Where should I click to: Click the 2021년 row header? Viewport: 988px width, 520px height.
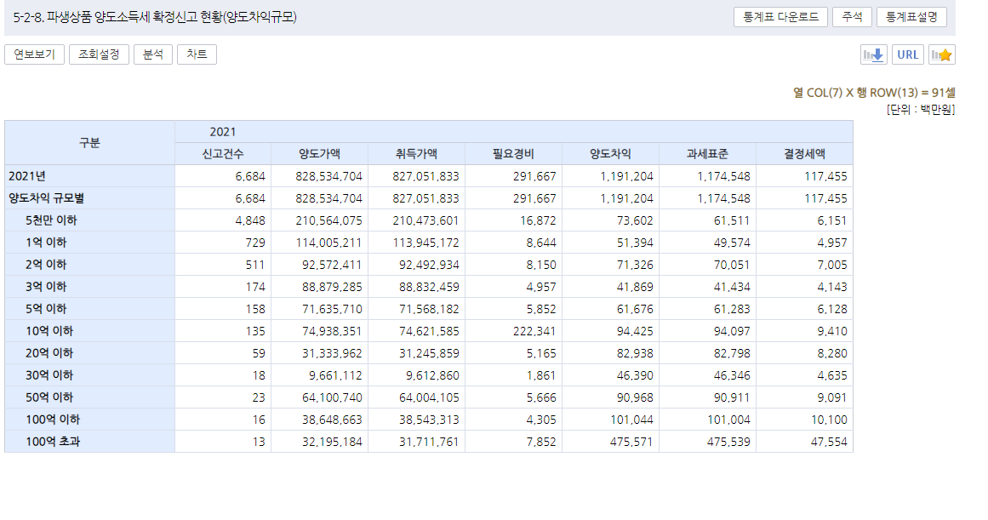point(27,176)
